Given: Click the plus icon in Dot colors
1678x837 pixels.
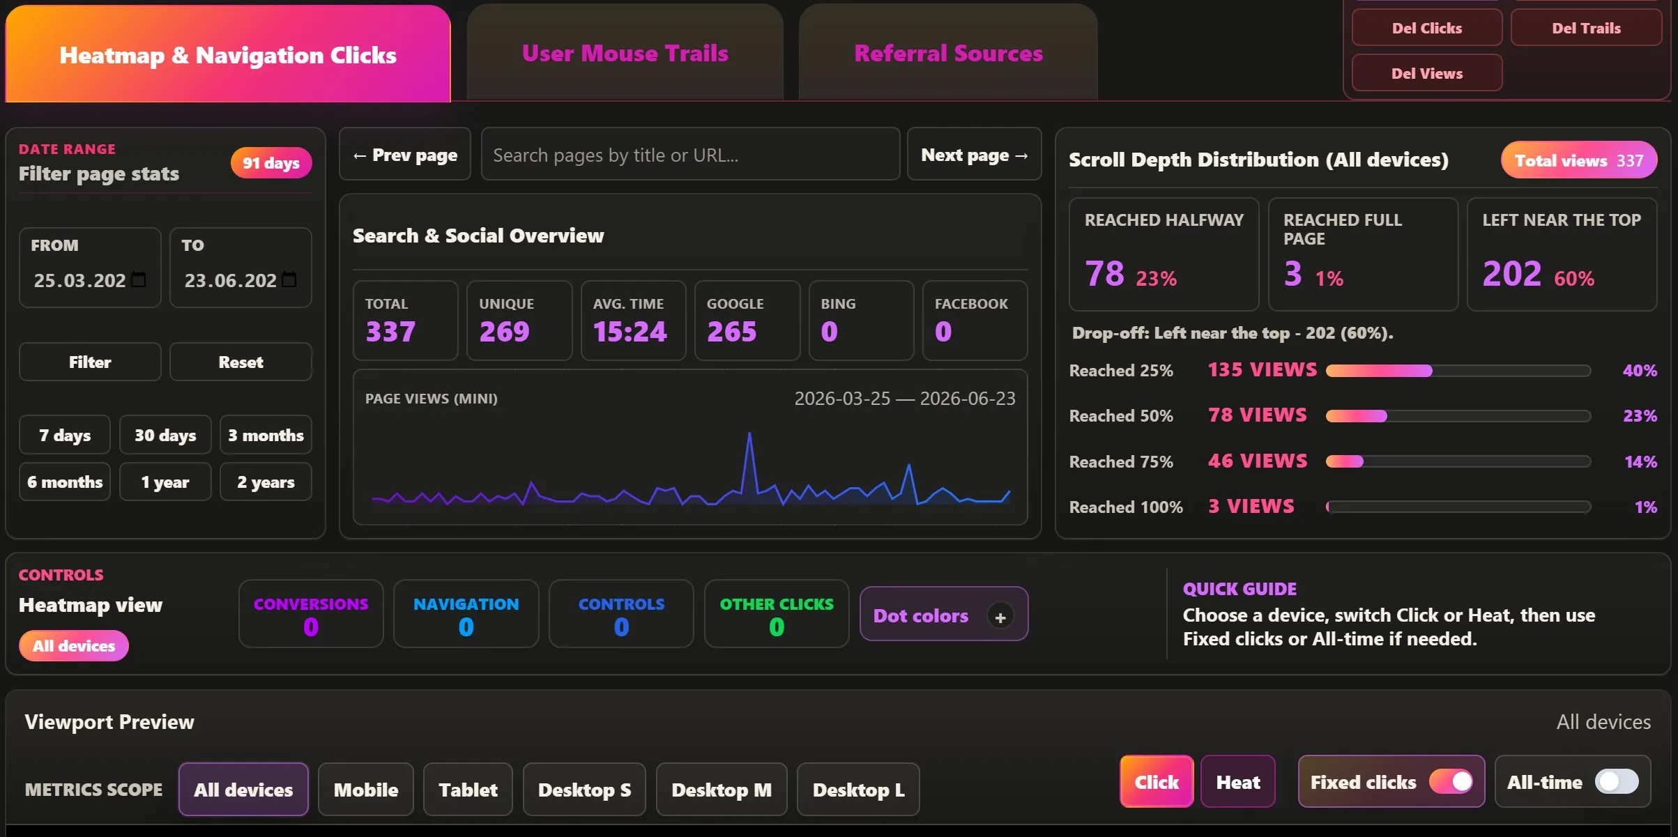Looking at the screenshot, I should [x=1000, y=617].
